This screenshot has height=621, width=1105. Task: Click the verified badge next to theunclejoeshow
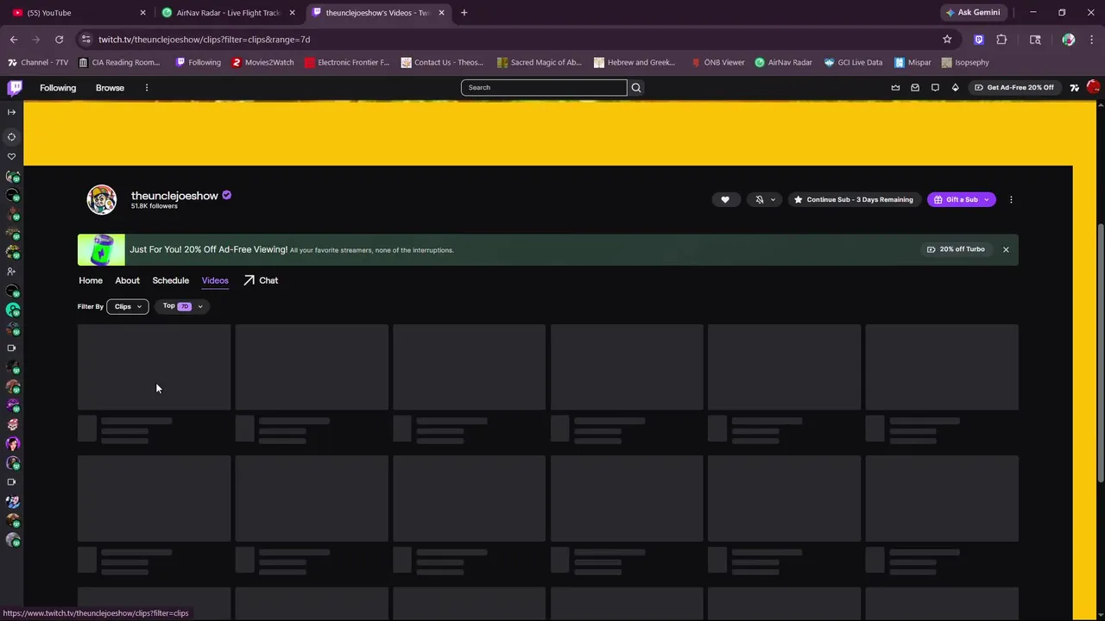226,195
